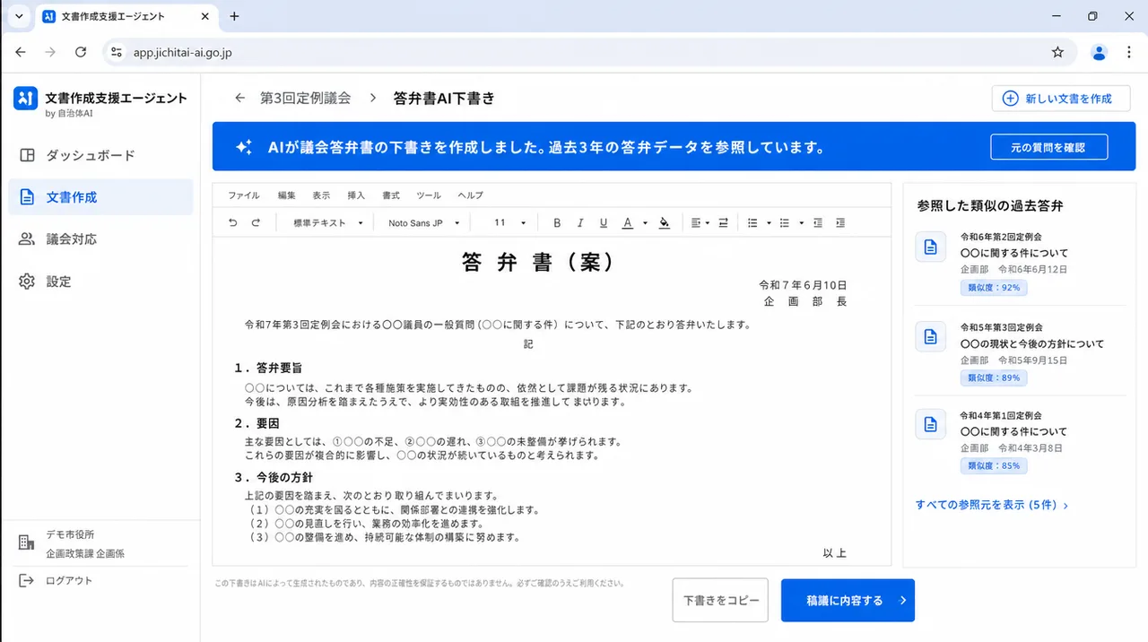The width and height of the screenshot is (1148, 642).
Task: Open the 挿入 menu
Action: click(356, 195)
